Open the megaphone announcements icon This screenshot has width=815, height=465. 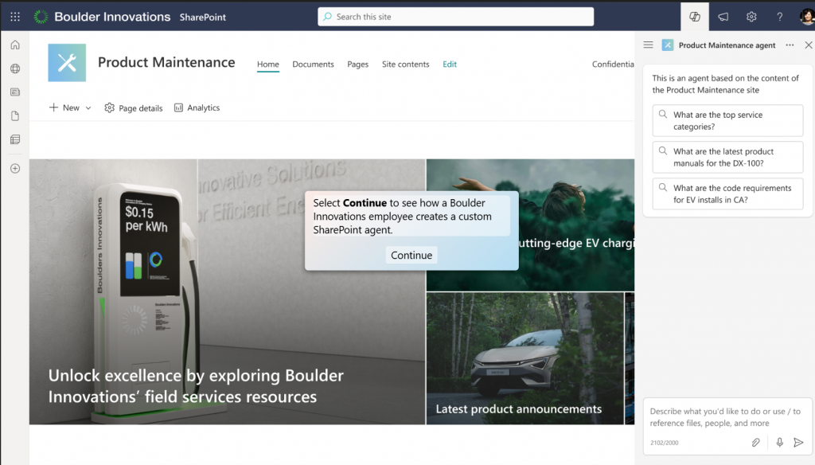(723, 17)
